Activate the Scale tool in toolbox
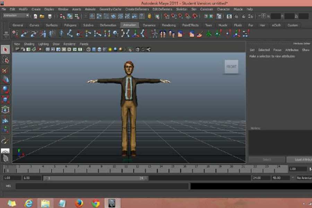The width and height of the screenshot is (312, 208). coord(5,100)
